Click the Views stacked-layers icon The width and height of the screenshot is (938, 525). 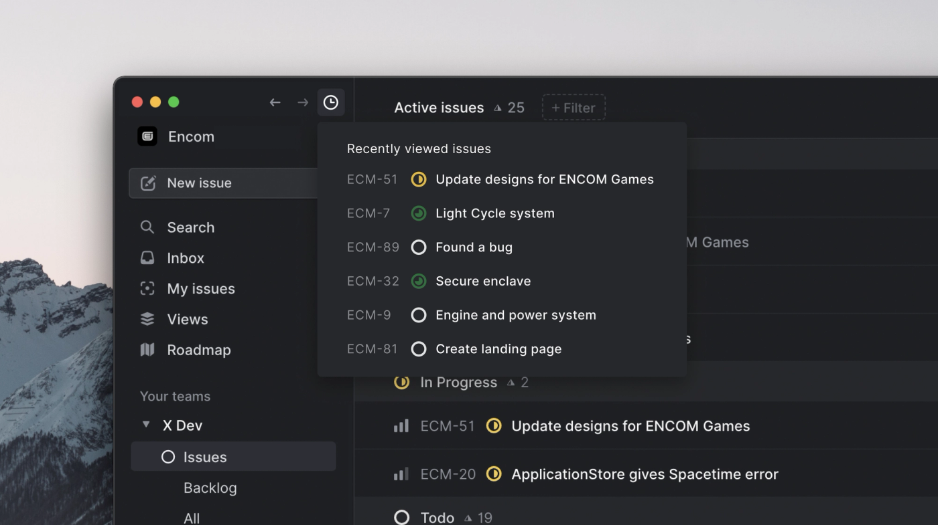(x=147, y=319)
